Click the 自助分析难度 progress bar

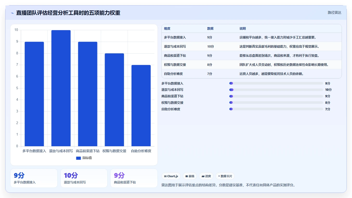pos(276,109)
